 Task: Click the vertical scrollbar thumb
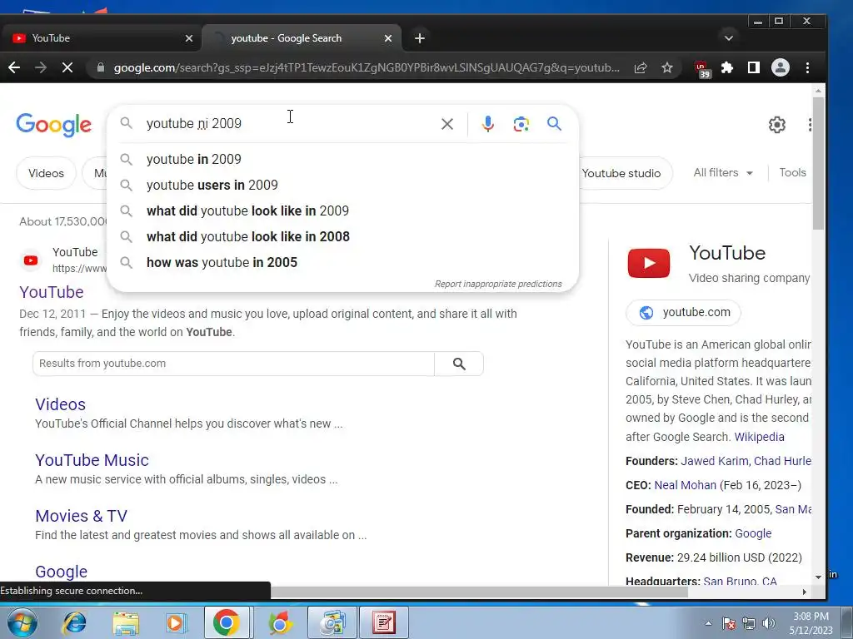(x=818, y=163)
